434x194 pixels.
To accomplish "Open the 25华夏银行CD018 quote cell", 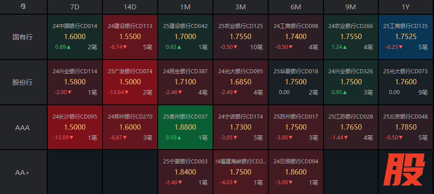I will (295, 82).
